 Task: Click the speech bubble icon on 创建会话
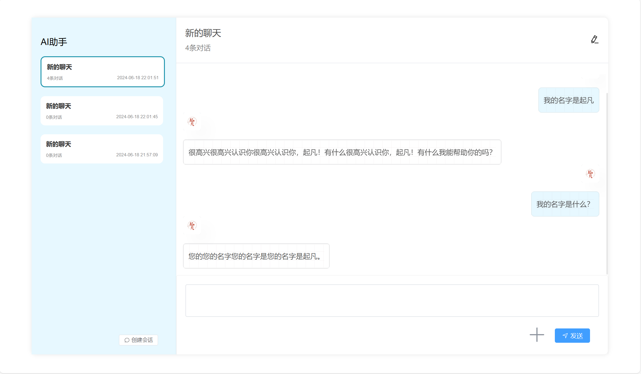(127, 340)
